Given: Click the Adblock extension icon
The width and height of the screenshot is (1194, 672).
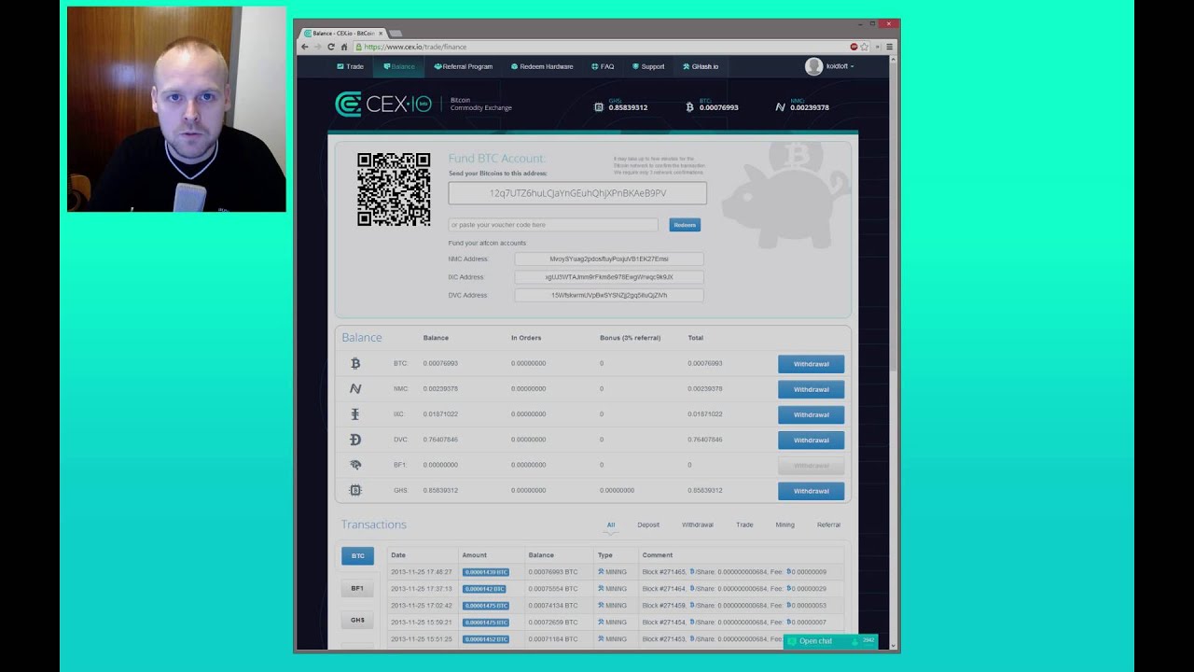Looking at the screenshot, I should [x=854, y=47].
